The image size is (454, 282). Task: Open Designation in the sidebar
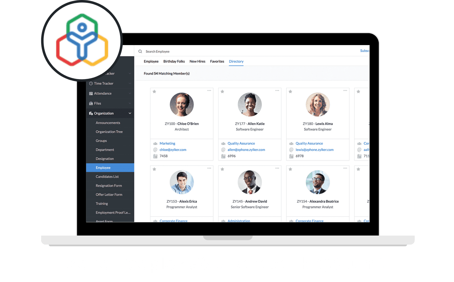pyautogui.click(x=105, y=159)
